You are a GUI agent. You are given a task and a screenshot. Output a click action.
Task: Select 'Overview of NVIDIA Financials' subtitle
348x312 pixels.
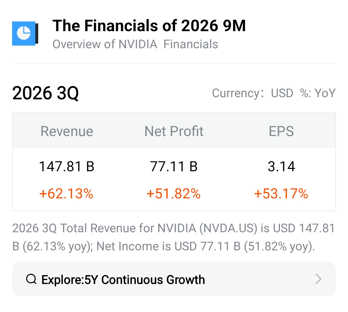tap(135, 44)
